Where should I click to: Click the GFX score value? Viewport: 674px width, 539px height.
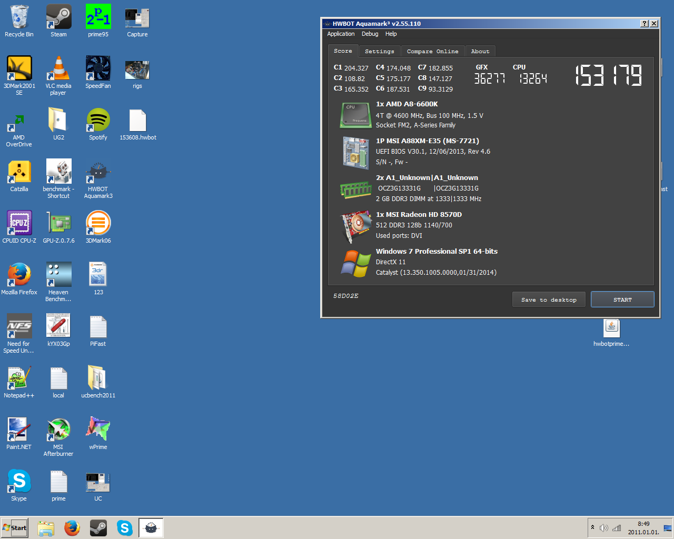click(x=490, y=78)
